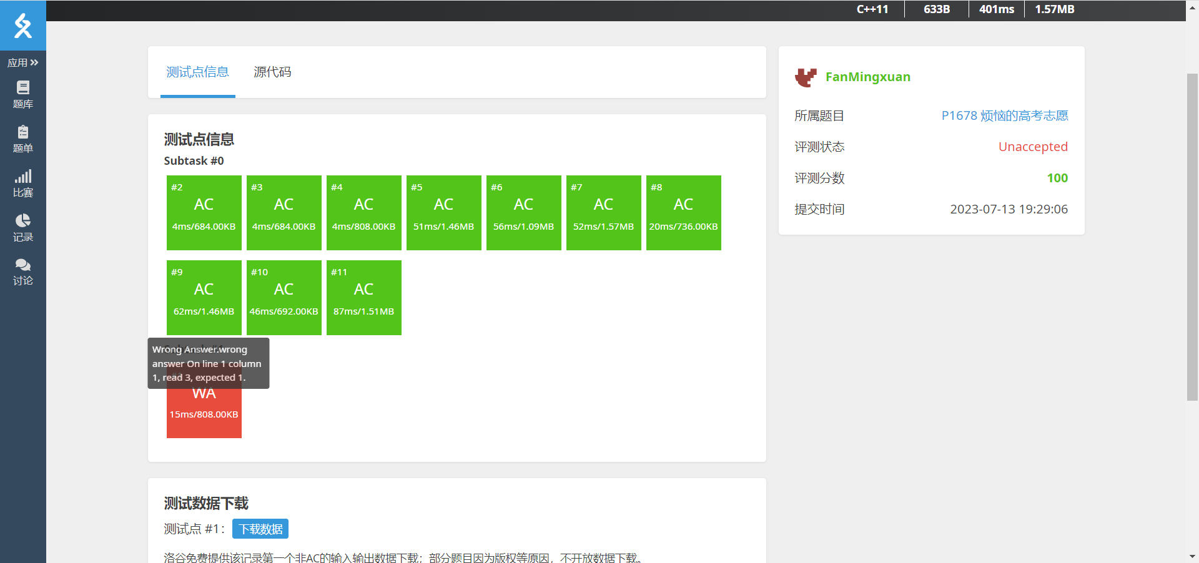Click the FanMingxuan username link
Viewport: 1199px width, 563px height.
pos(867,77)
